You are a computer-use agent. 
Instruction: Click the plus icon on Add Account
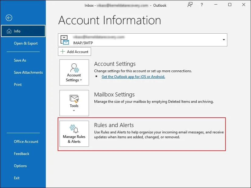[63, 52]
